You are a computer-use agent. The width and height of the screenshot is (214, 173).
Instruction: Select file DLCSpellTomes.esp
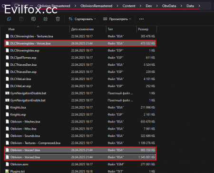pos(80,58)
